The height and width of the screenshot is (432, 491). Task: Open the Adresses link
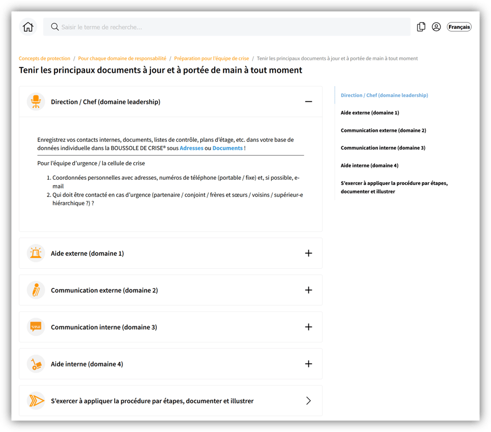coord(191,148)
